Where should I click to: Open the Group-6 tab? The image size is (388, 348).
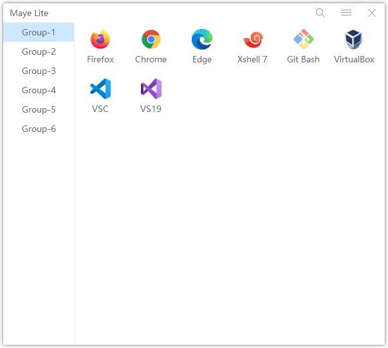39,129
